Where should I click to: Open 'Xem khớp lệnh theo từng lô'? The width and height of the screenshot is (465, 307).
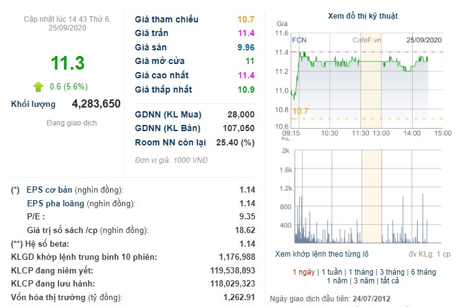coord(322,254)
